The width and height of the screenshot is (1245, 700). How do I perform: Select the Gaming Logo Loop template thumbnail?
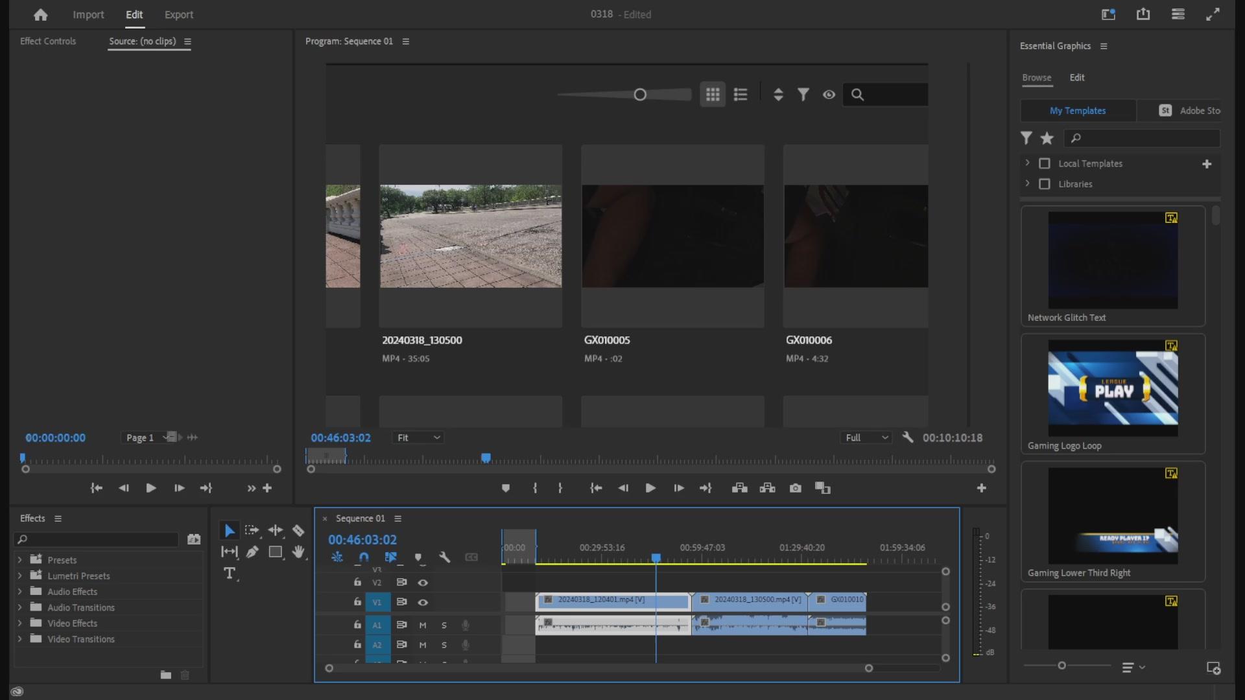coord(1113,388)
